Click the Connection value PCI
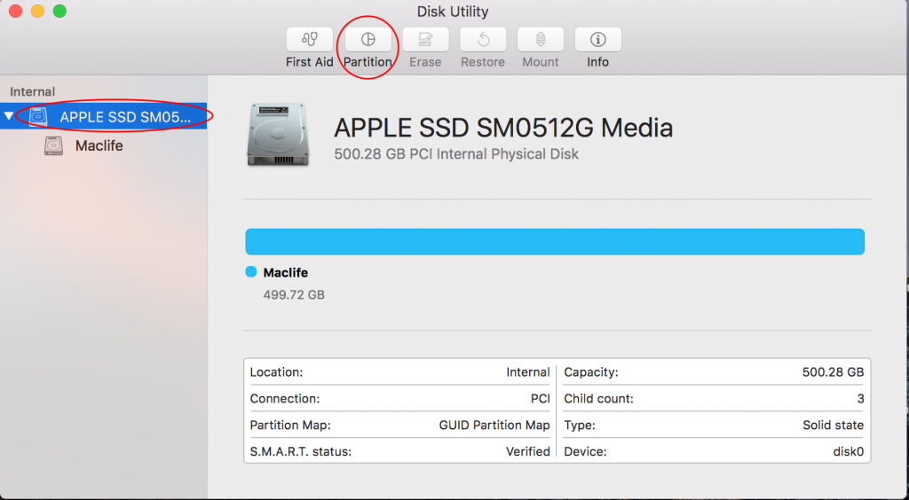Image resolution: width=909 pixels, height=500 pixels. (541, 399)
